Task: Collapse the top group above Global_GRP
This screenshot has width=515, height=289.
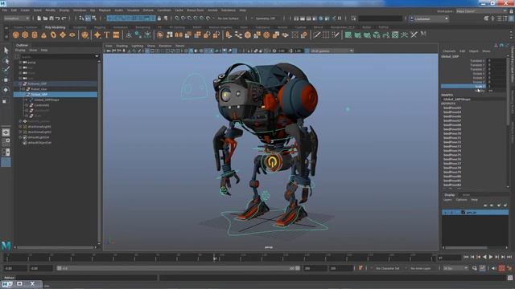Action: 20,83
